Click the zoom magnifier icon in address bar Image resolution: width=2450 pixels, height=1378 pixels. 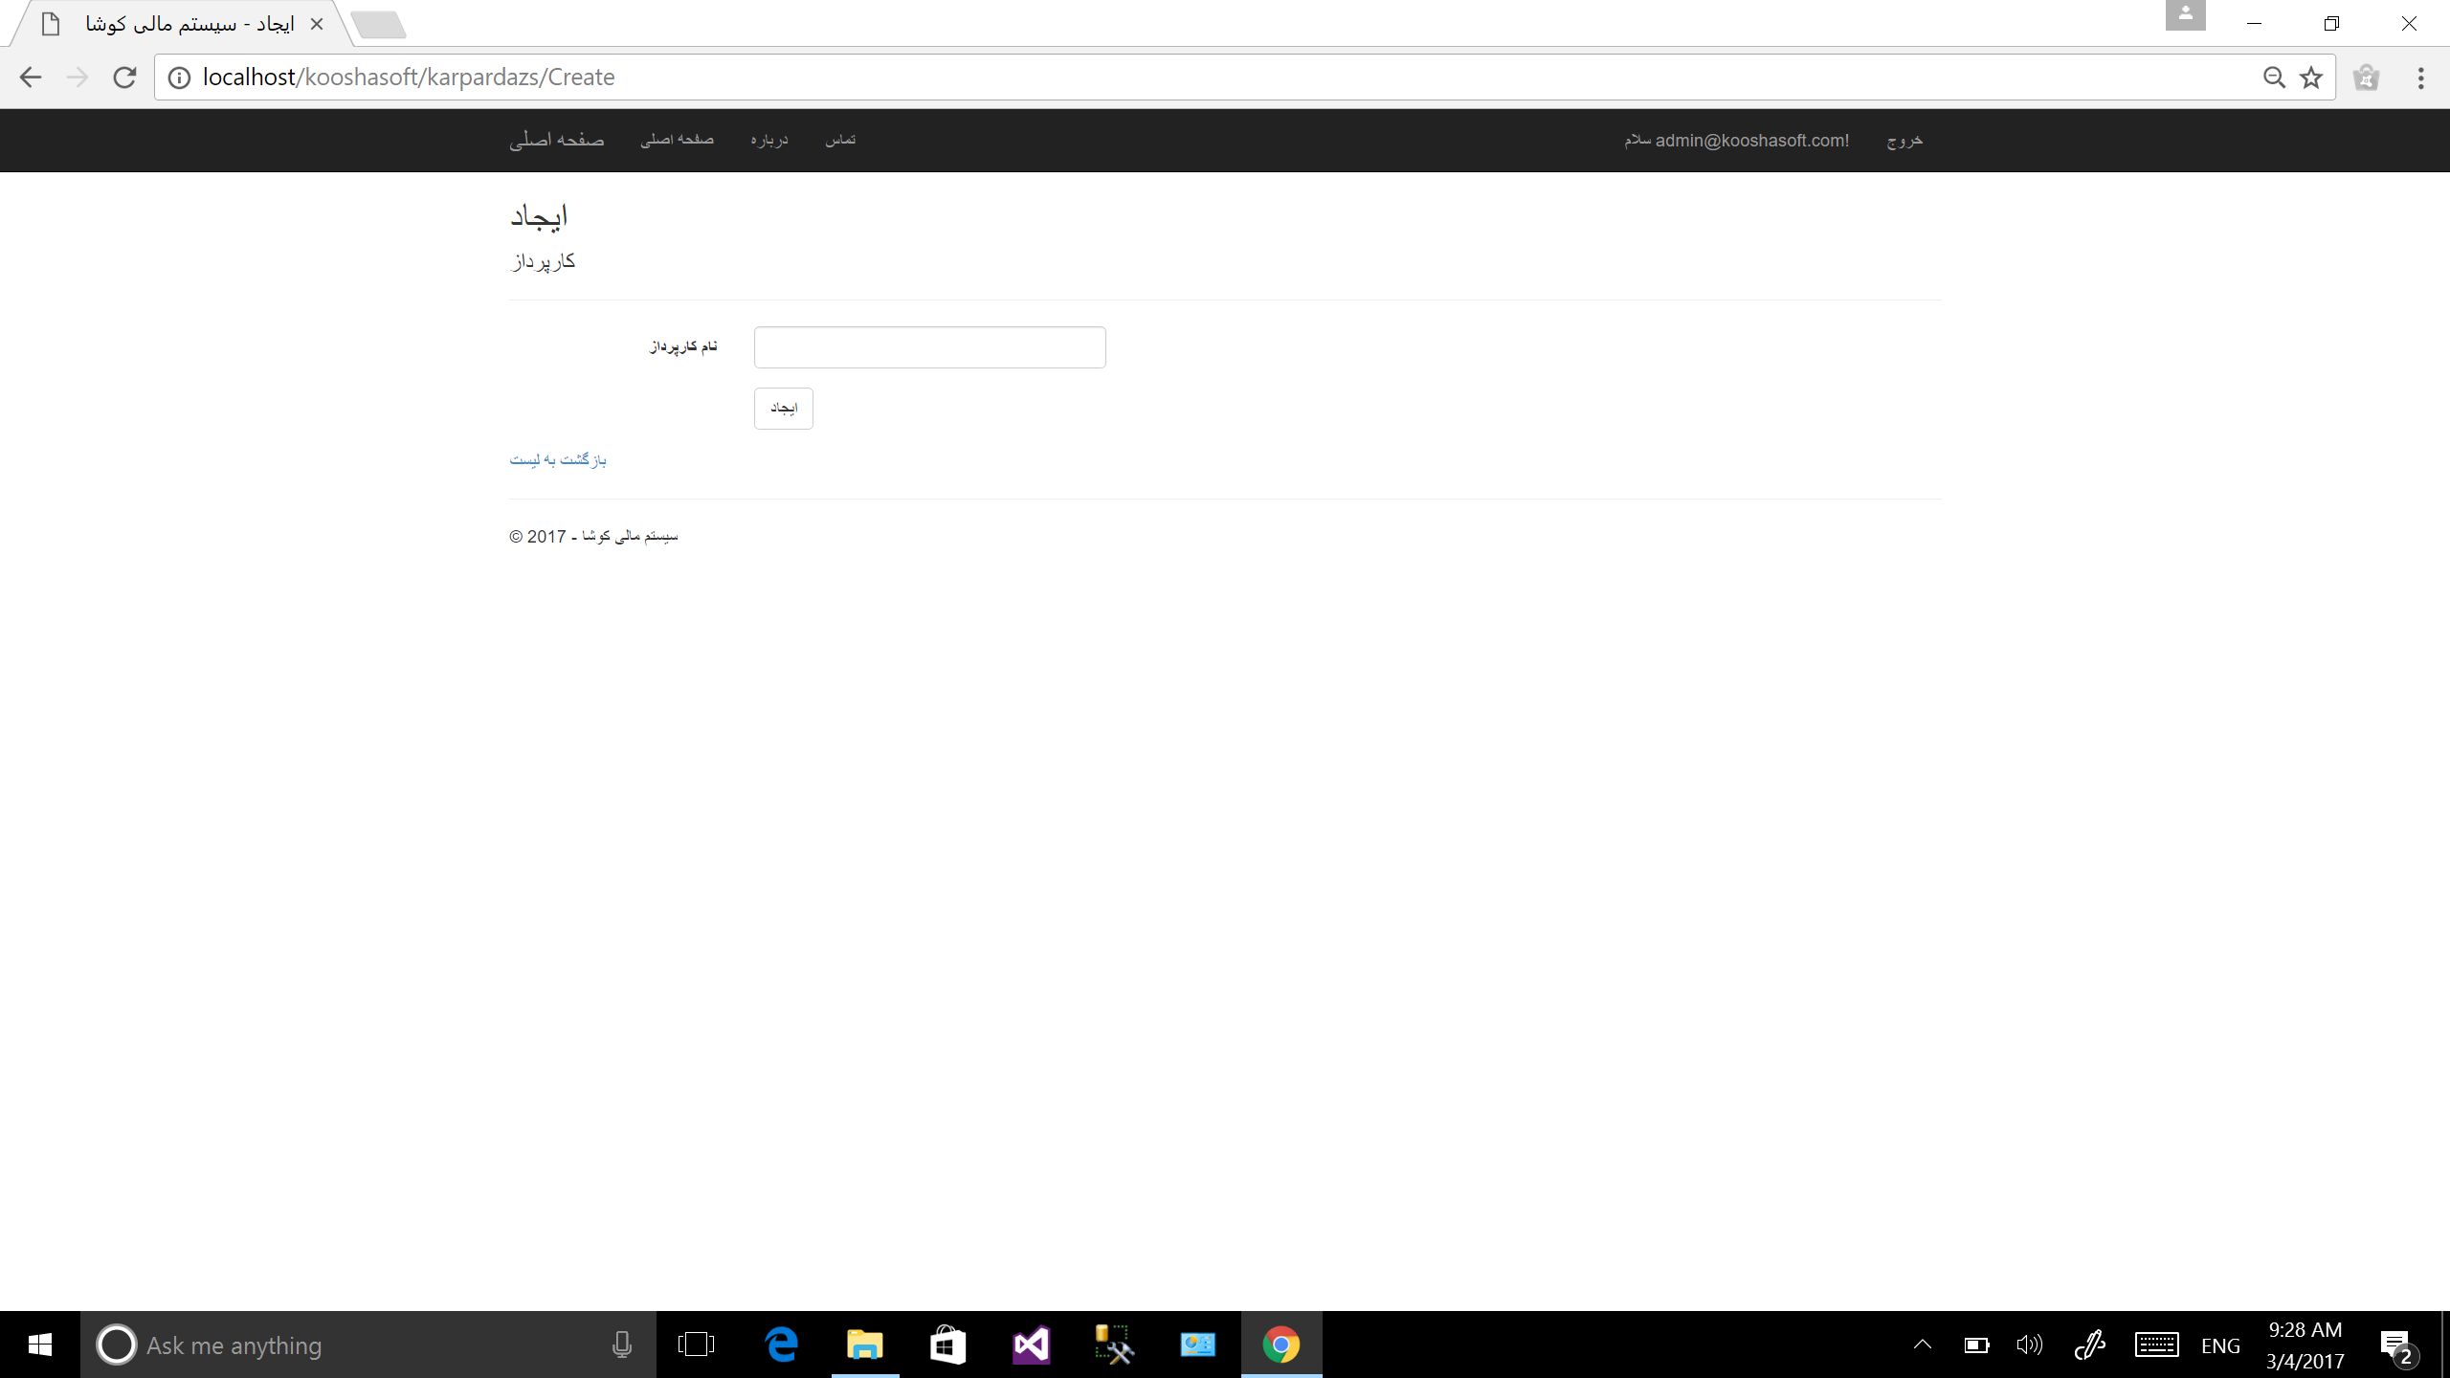[x=2274, y=78]
